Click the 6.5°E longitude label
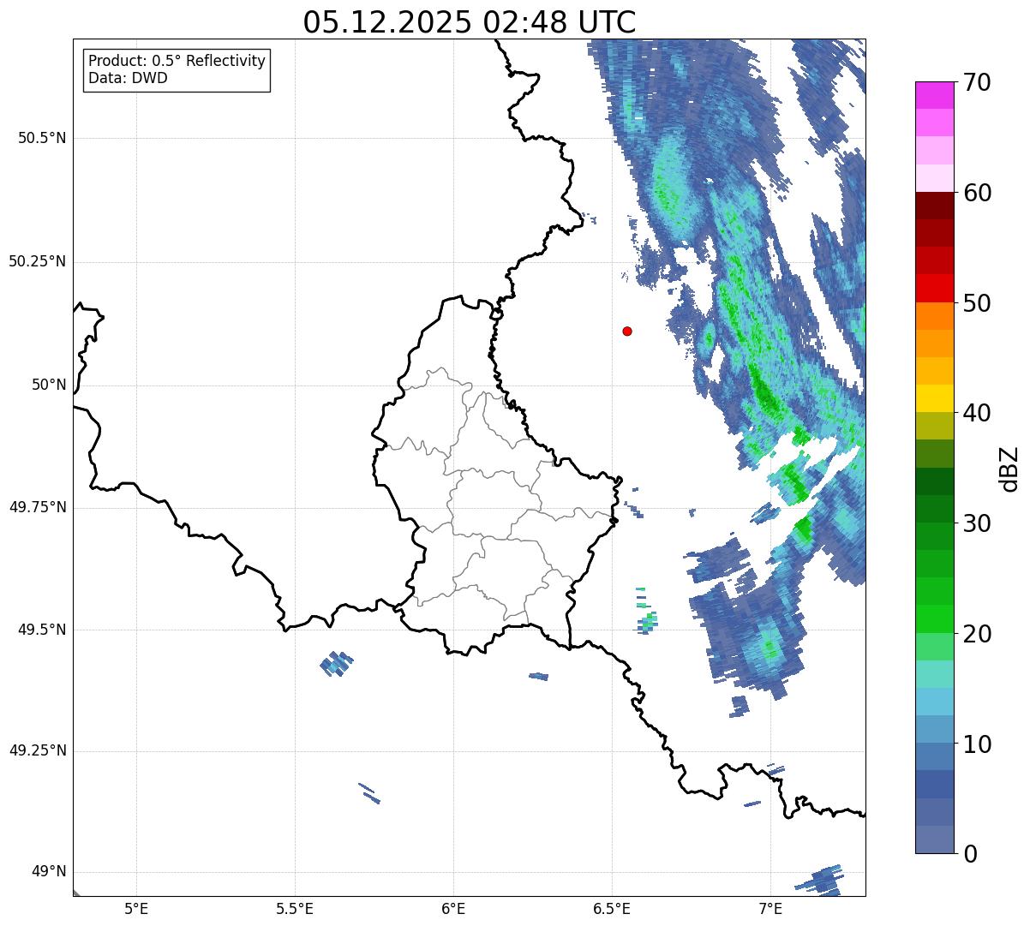1030x926 pixels. 612,908
